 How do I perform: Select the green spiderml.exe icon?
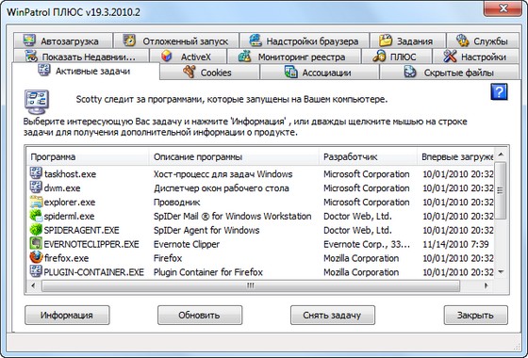click(36, 216)
